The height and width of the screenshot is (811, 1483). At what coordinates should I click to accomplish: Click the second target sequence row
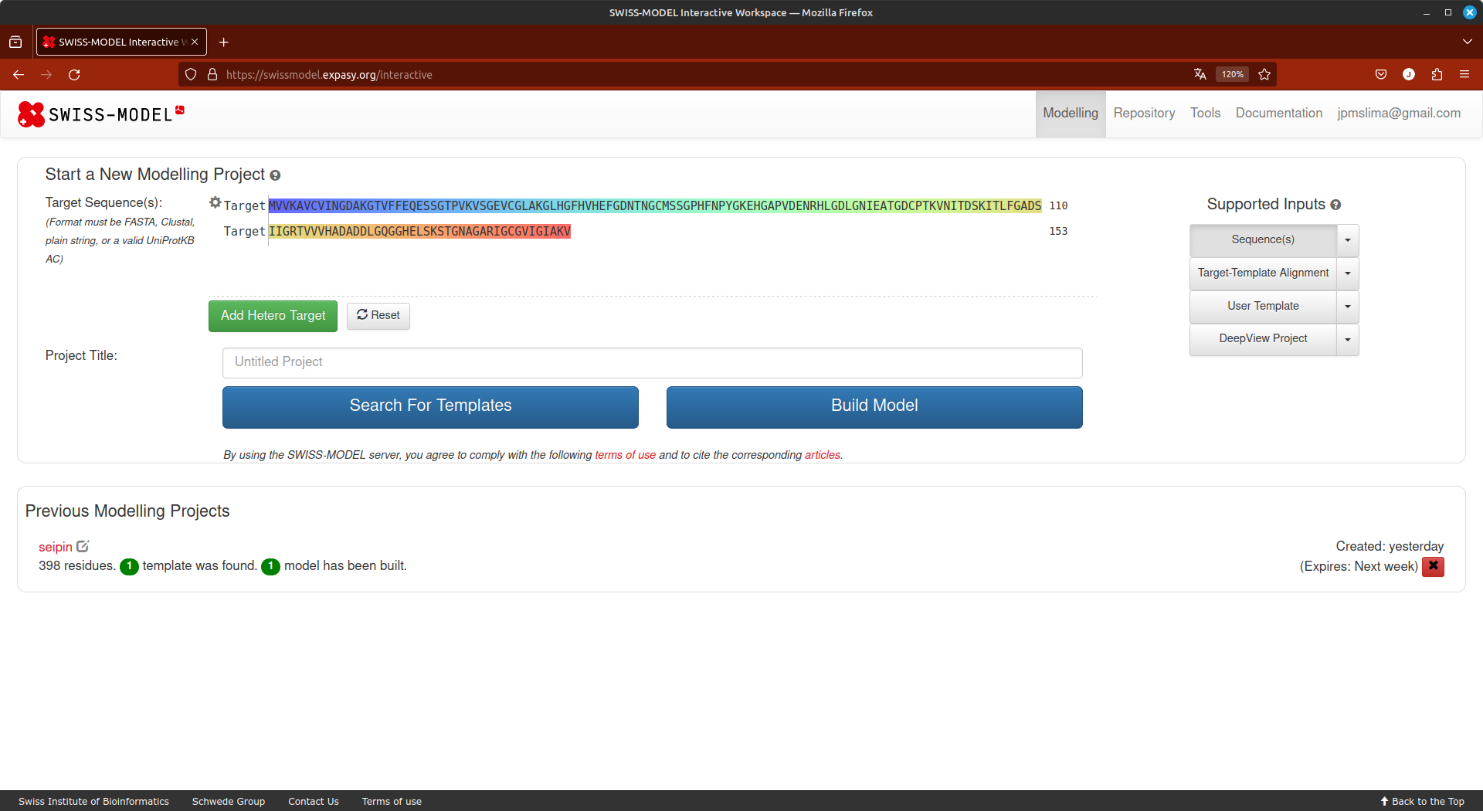(419, 232)
